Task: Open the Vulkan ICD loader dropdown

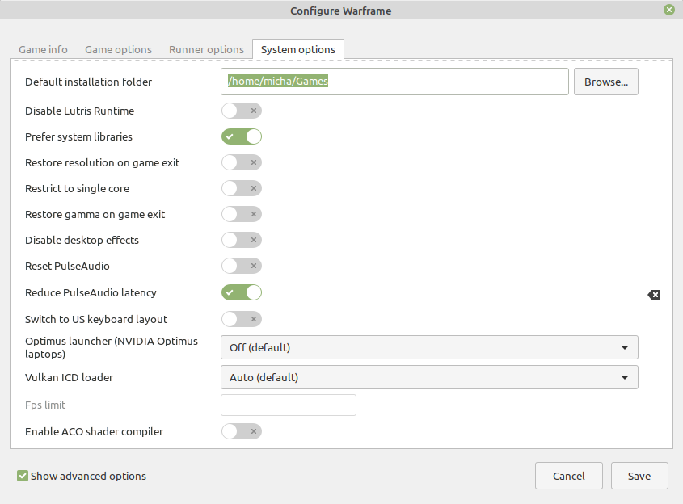Action: point(429,377)
